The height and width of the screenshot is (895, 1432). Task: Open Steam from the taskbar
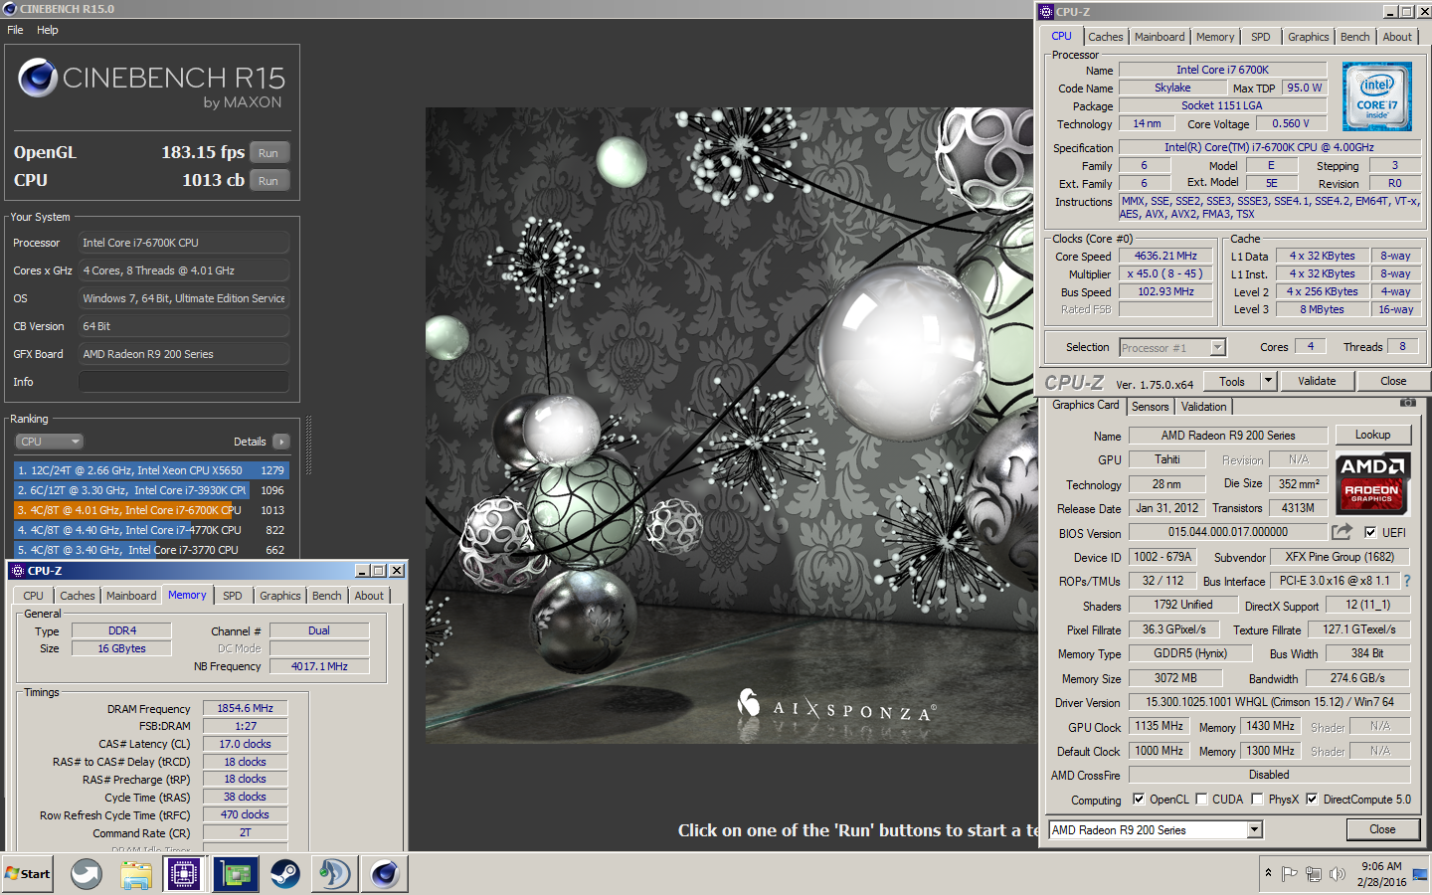(x=285, y=874)
